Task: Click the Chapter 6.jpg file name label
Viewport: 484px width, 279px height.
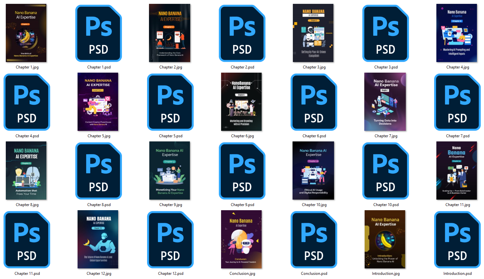Action: [x=242, y=136]
